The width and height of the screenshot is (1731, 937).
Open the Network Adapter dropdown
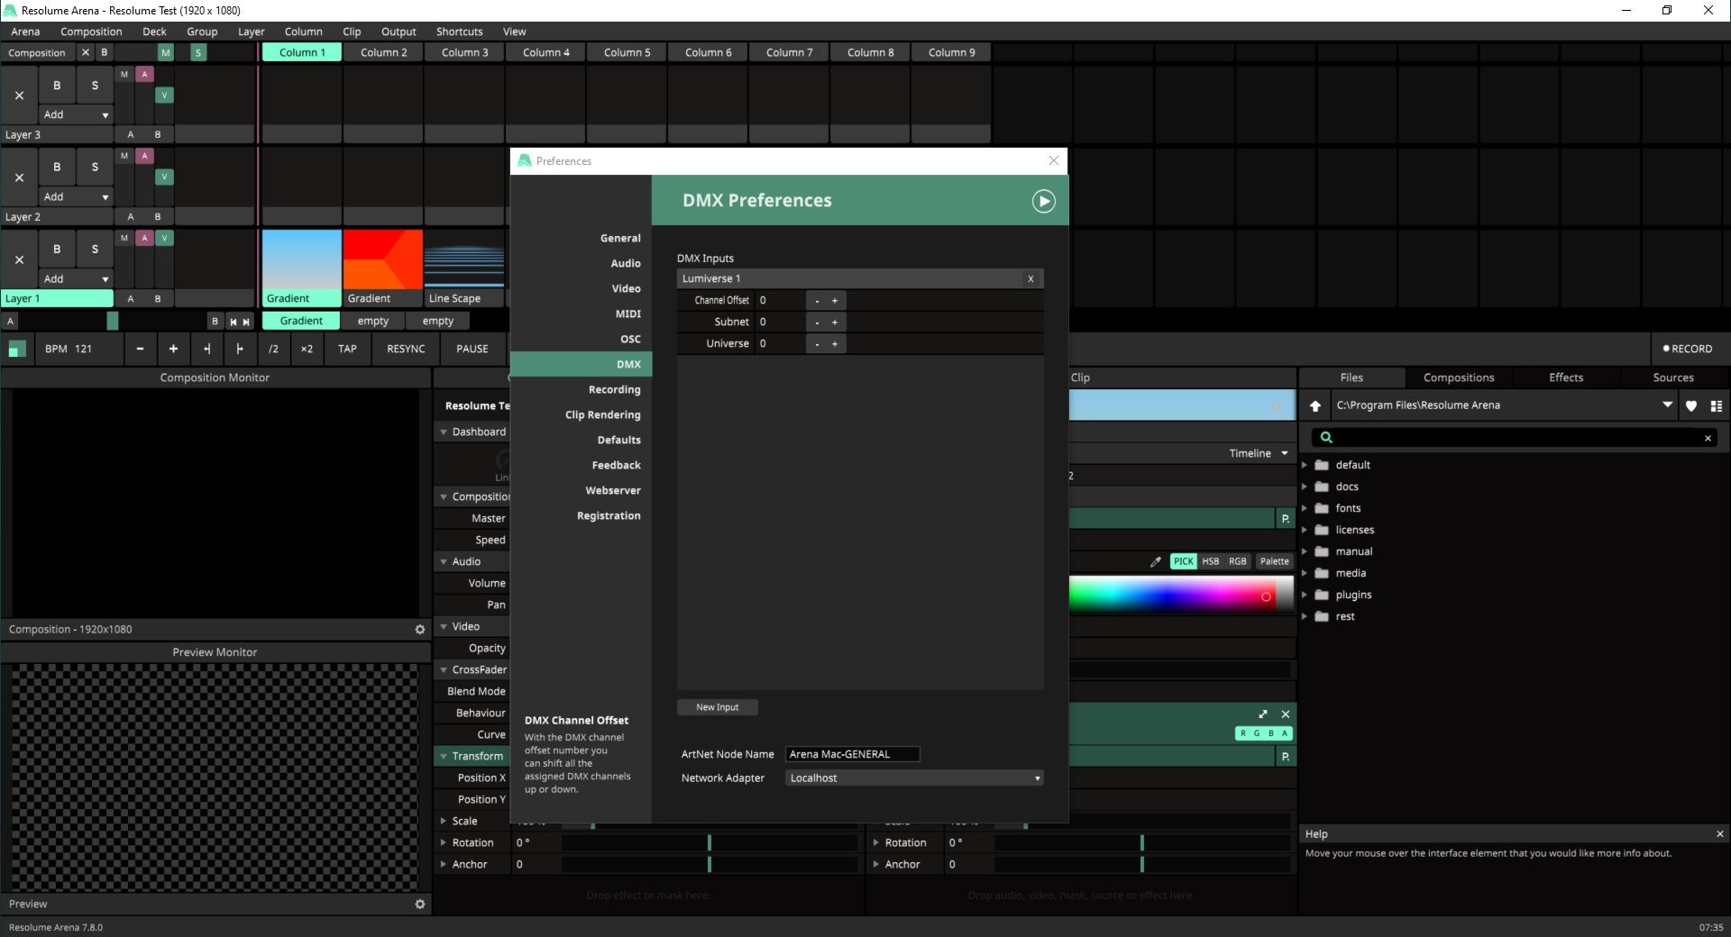[x=914, y=778]
